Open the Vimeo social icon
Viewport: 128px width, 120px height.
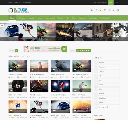(105, 10)
